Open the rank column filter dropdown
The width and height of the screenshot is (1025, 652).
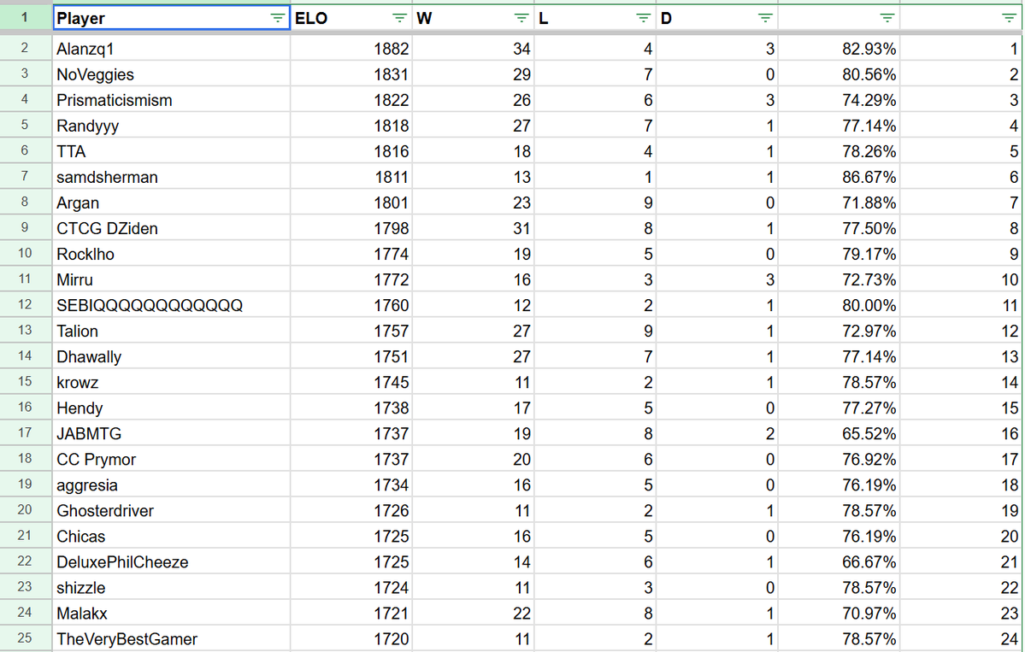pos(1010,18)
